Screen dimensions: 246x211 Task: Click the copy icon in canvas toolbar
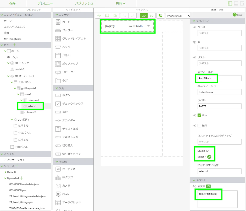click(107, 16)
